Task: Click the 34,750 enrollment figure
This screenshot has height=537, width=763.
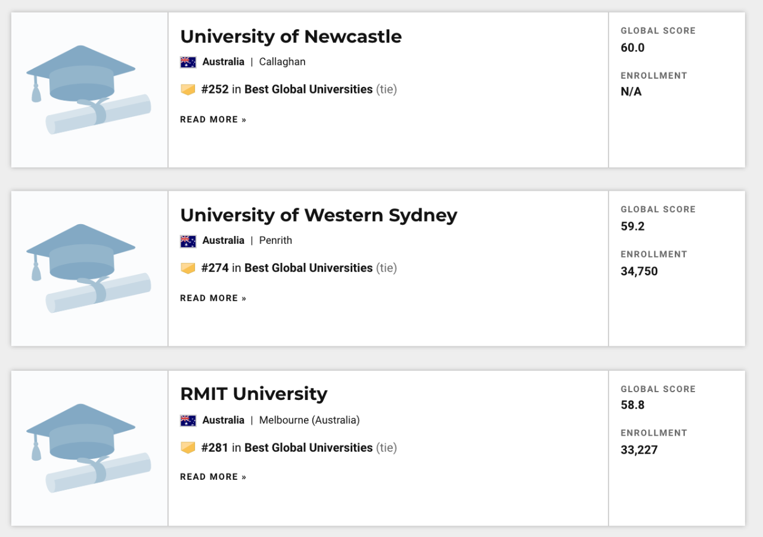Action: 639,272
